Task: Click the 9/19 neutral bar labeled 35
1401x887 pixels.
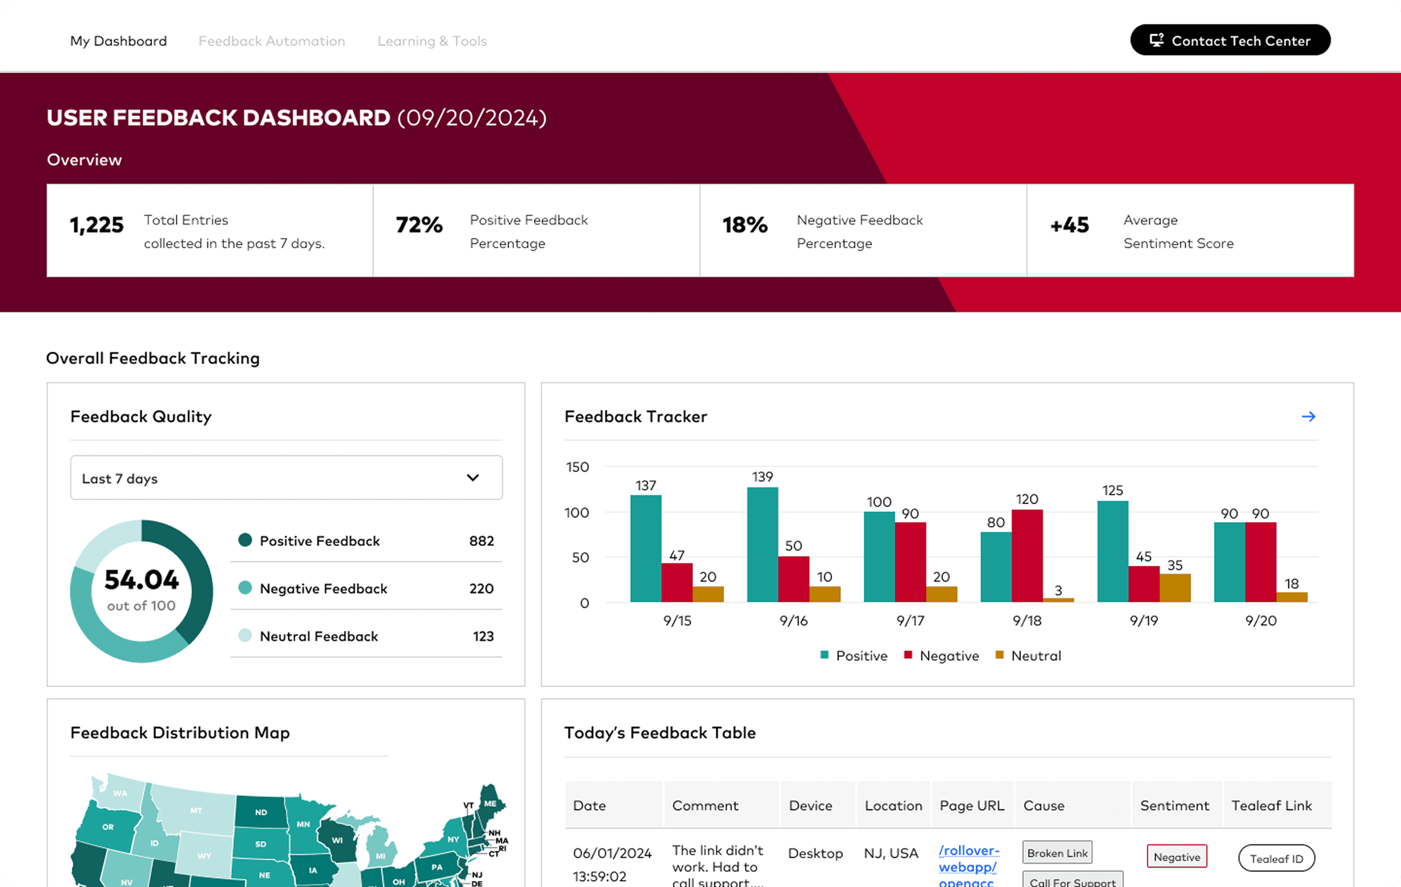Action: click(1175, 588)
